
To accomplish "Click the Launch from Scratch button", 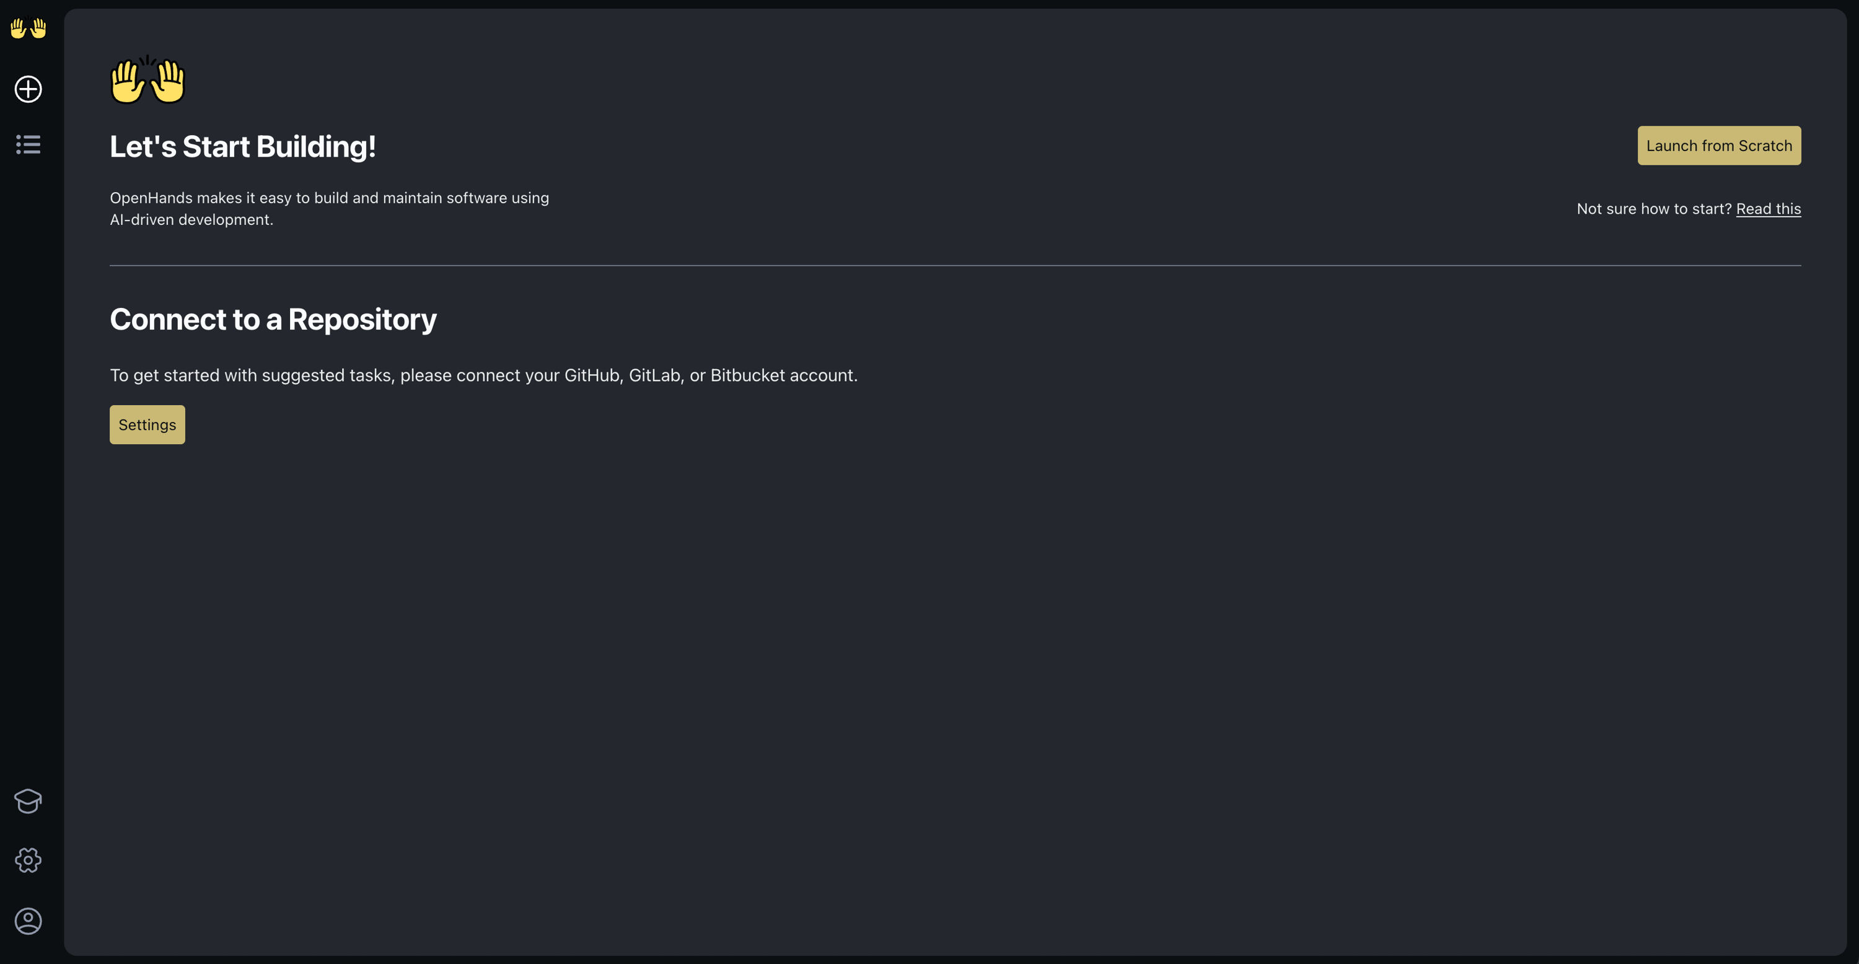I will (x=1719, y=145).
